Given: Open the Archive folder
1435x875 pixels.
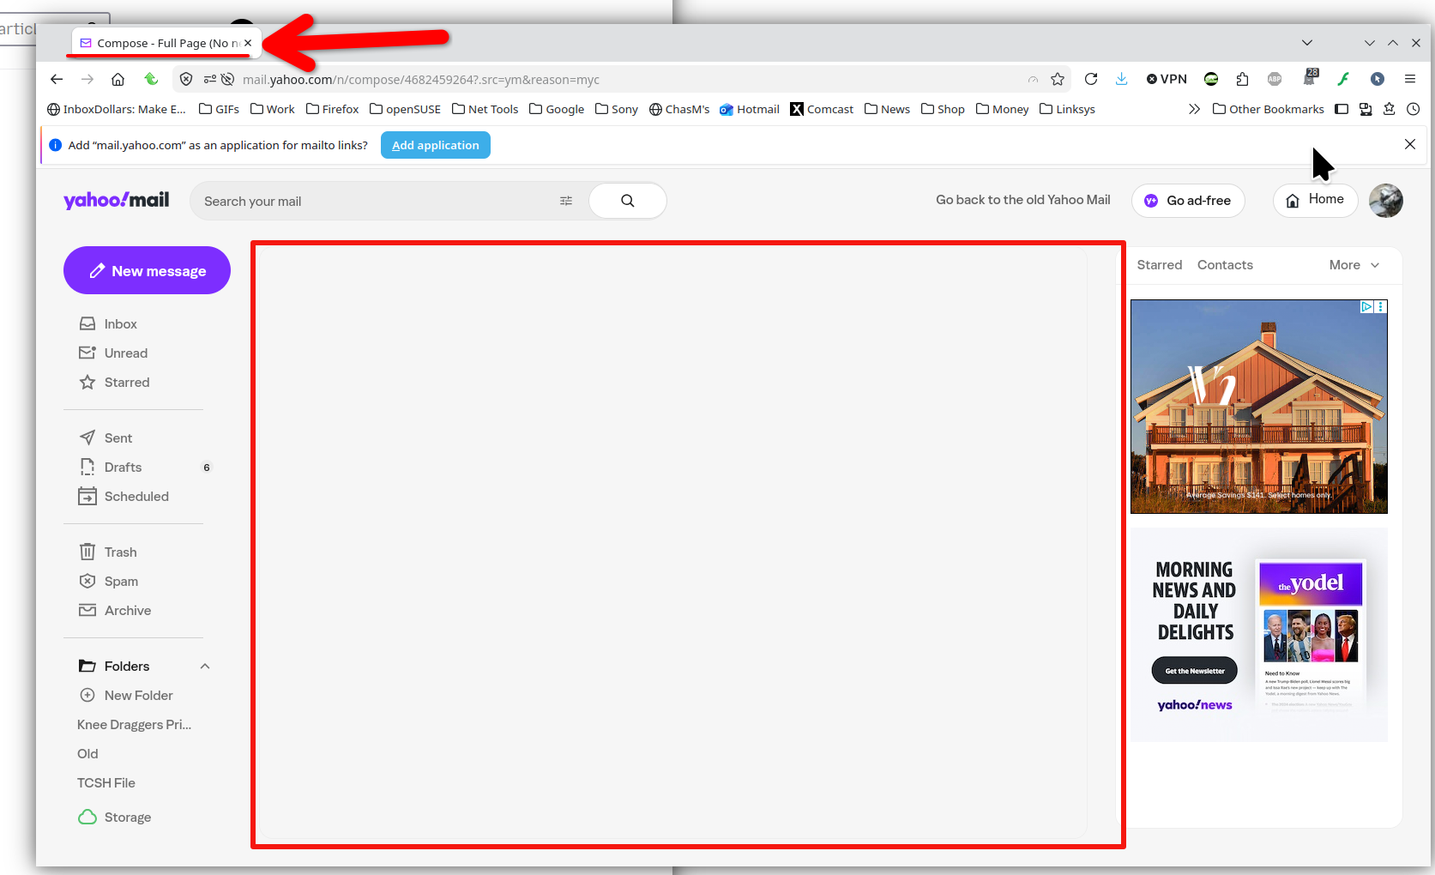Looking at the screenshot, I should tap(115, 611).
